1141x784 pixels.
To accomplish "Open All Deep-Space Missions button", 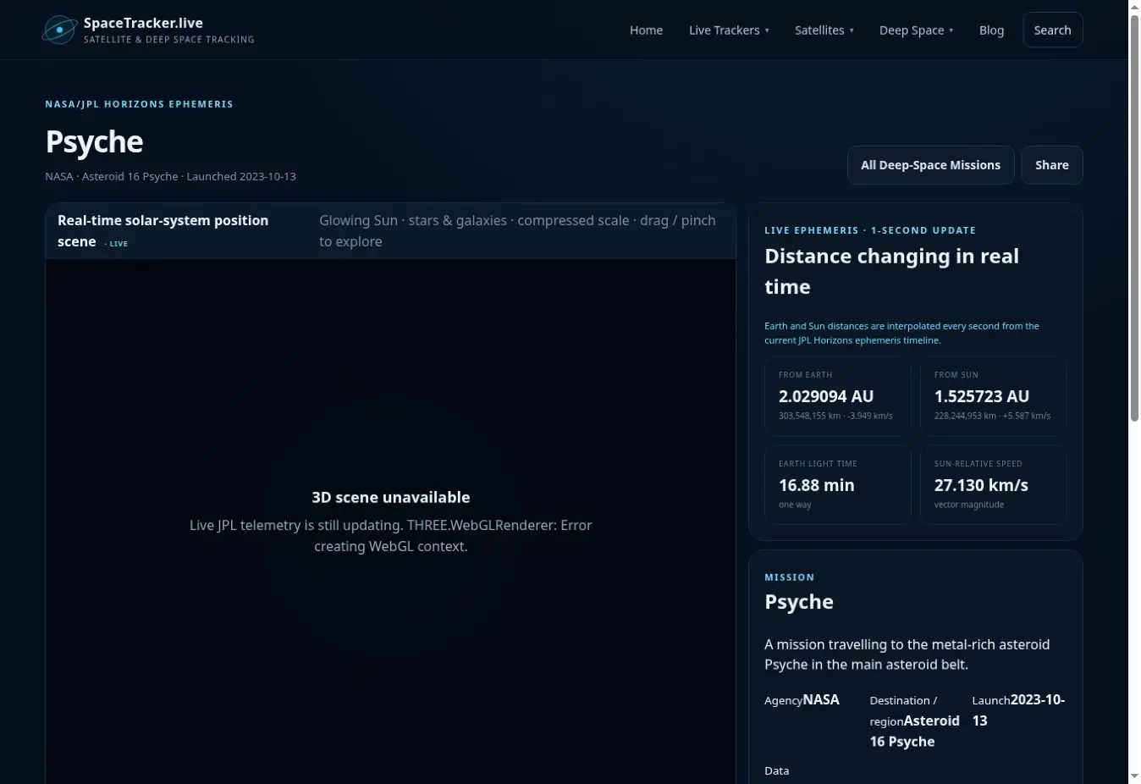I will click(930, 165).
